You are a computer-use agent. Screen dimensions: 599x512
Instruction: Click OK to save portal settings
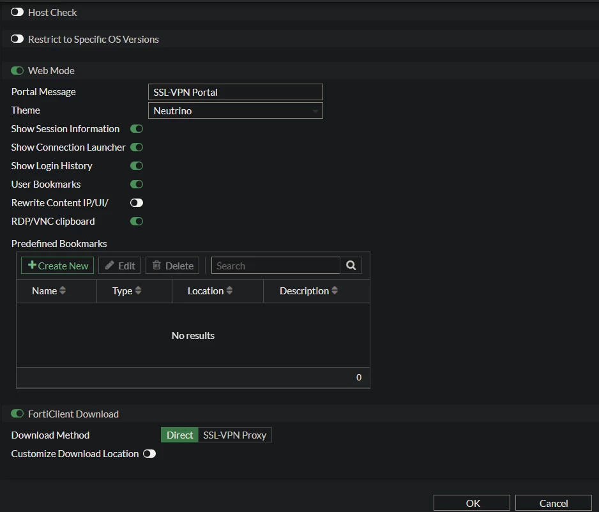pos(472,503)
